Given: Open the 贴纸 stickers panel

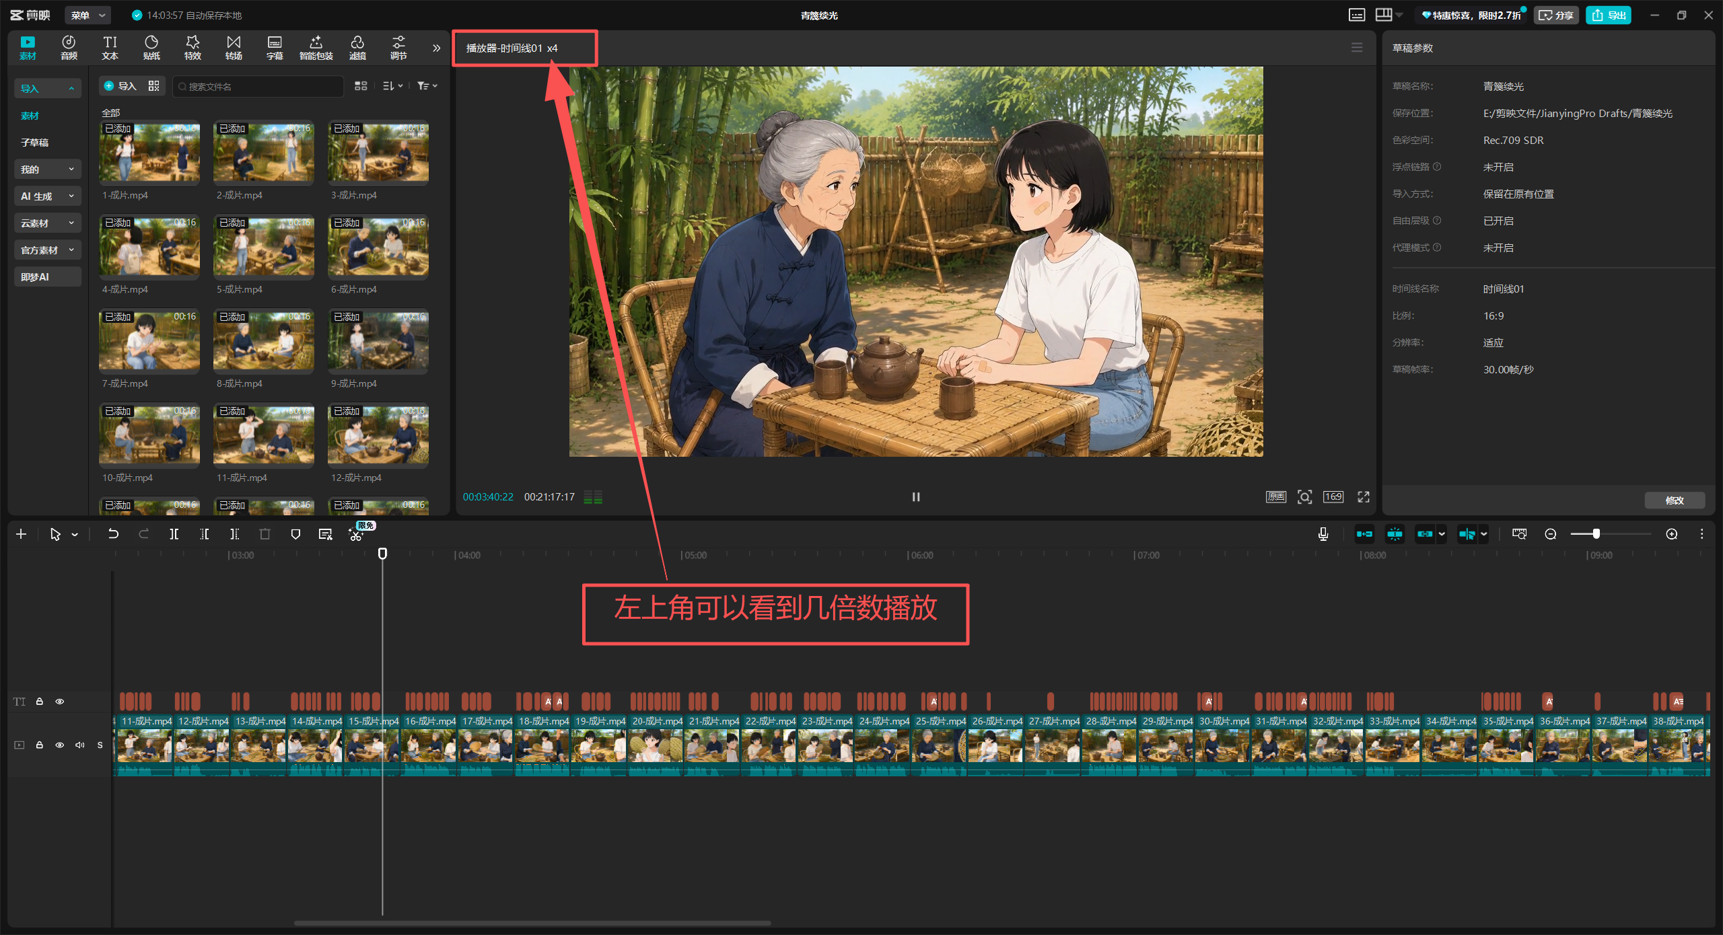Looking at the screenshot, I should coord(151,48).
